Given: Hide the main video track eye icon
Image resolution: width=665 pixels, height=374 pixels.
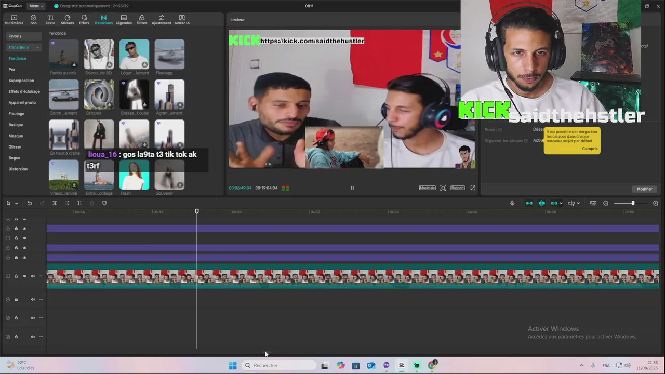Looking at the screenshot, I should [24, 276].
